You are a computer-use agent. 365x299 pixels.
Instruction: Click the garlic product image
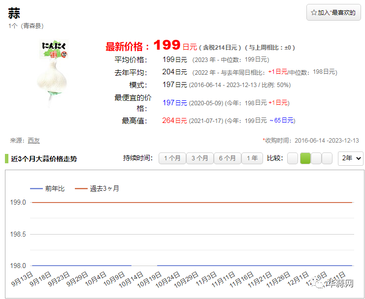point(52,73)
